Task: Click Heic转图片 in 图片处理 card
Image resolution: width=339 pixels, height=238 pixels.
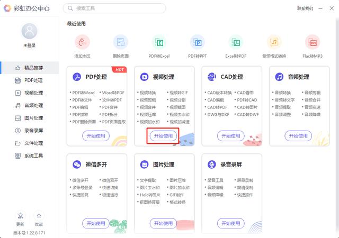Action: point(150,195)
